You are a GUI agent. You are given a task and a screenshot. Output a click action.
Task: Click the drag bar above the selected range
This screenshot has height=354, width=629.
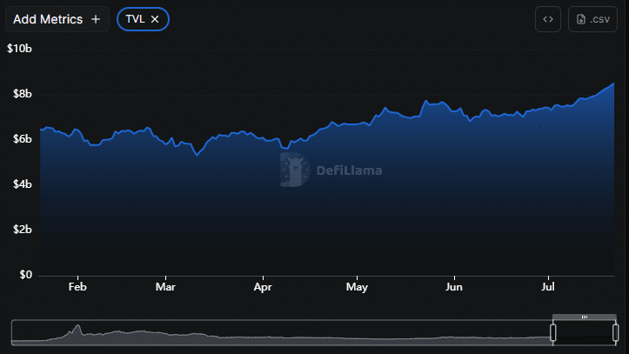tap(584, 317)
